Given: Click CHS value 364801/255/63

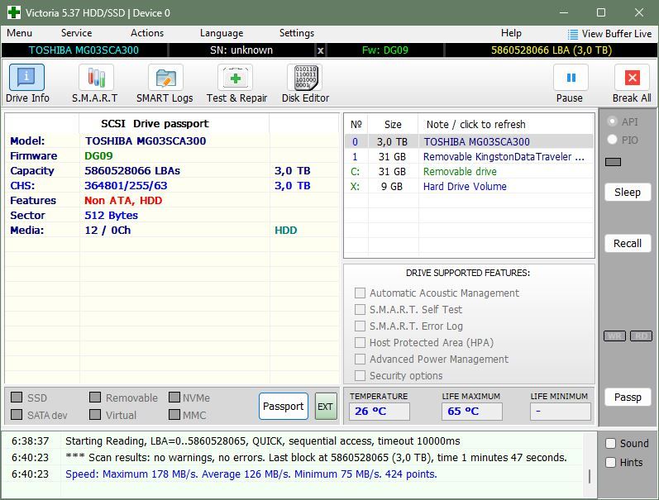Looking at the screenshot, I should point(126,186).
